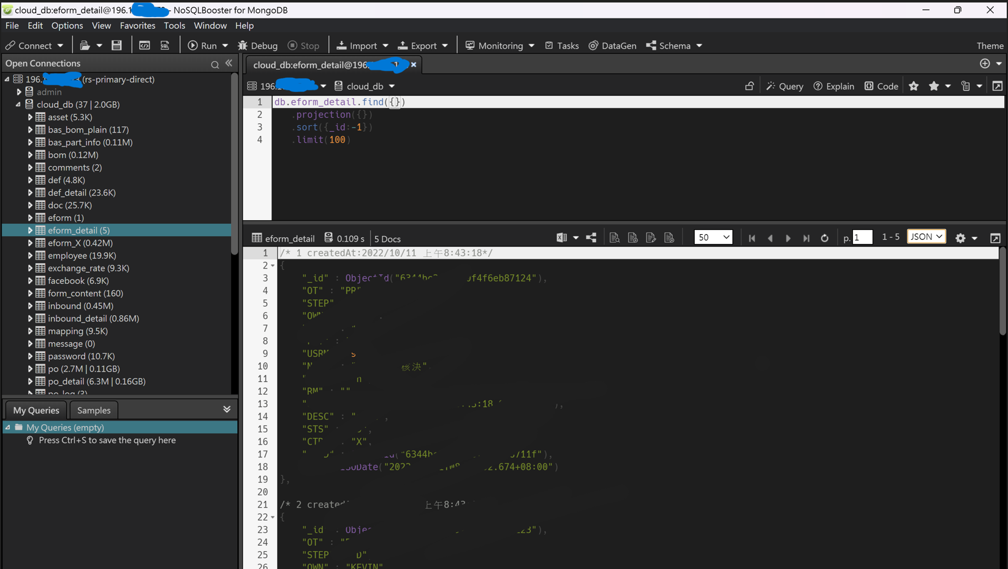Open the Run options dropdown arrow
Viewport: 1008px width, 569px height.
225,46
